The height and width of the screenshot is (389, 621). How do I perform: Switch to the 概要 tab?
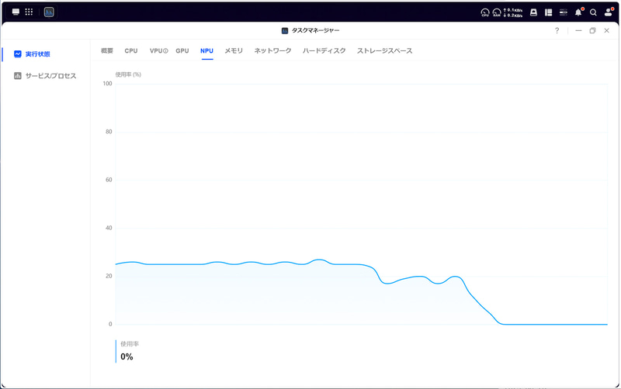click(x=107, y=51)
